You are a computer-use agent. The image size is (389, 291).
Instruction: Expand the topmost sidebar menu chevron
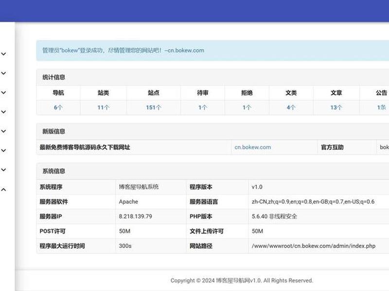(x=3, y=54)
